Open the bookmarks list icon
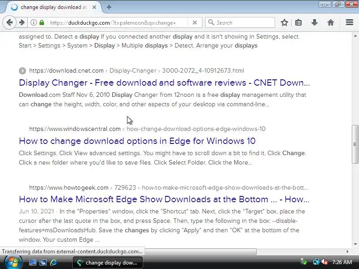 pos(298,22)
